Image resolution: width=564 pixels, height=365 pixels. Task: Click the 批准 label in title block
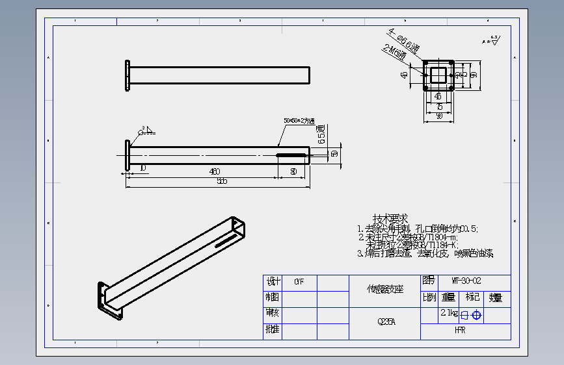pos(273,329)
